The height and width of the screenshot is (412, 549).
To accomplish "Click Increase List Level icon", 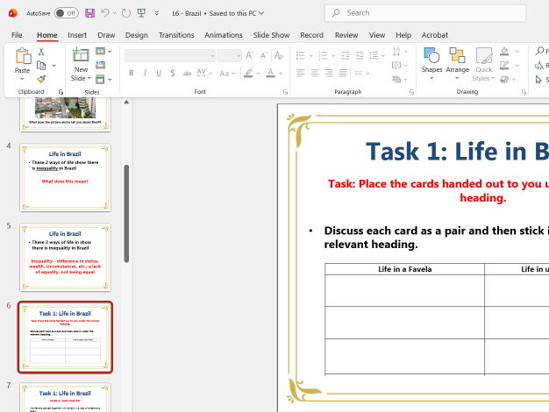I will tap(360, 55).
